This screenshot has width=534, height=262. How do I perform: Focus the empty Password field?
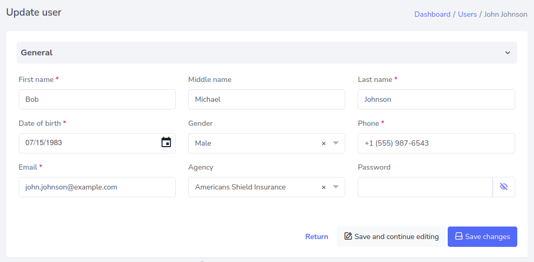pos(425,187)
